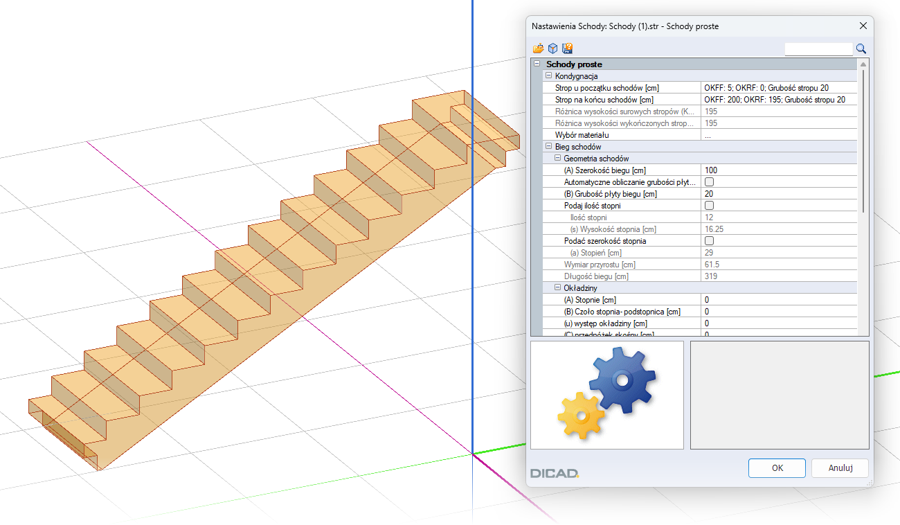Collapse the Okładziny subgroup
This screenshot has width=900, height=525.
[557, 288]
